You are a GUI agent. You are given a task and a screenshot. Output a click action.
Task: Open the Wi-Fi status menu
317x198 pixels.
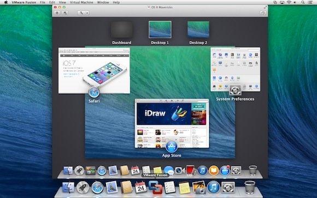click(x=289, y=2)
